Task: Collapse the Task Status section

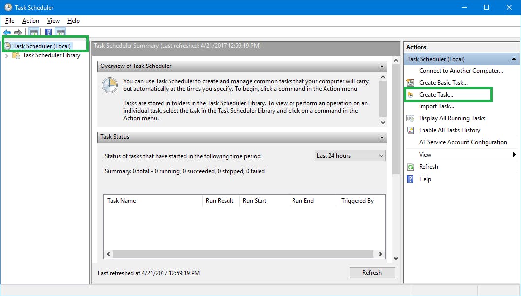Action: pos(382,137)
